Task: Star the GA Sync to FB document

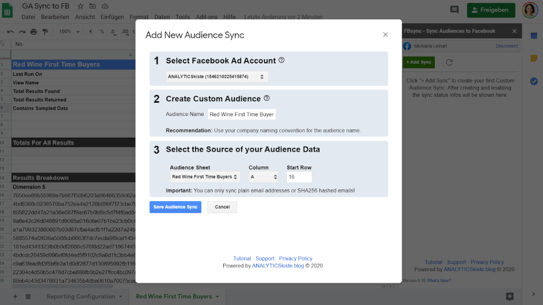Action: pyautogui.click(x=81, y=6)
